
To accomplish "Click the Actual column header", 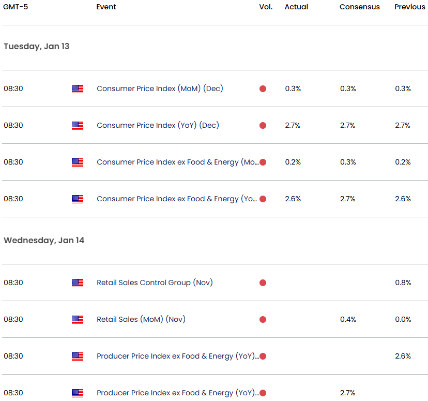I will [x=296, y=7].
